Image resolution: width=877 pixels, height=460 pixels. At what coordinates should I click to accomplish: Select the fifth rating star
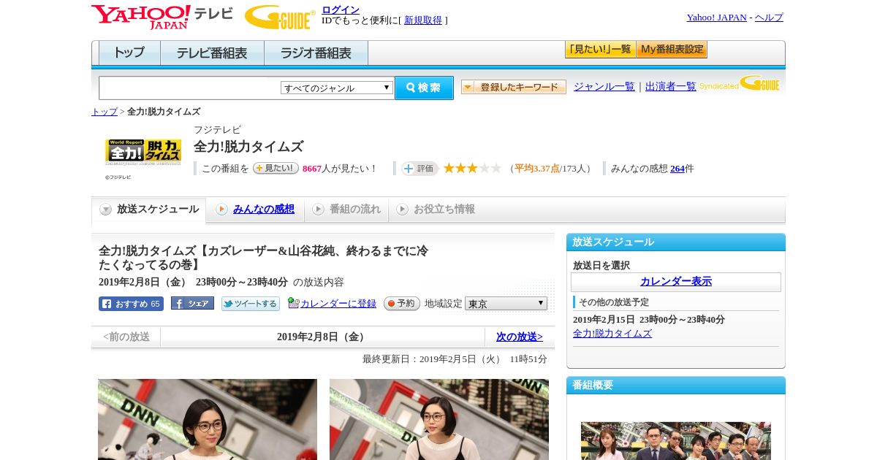(496, 168)
